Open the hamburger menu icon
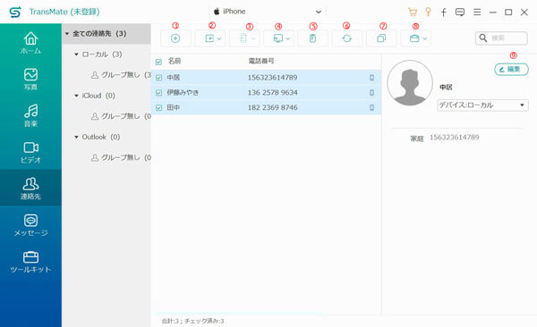 click(477, 13)
